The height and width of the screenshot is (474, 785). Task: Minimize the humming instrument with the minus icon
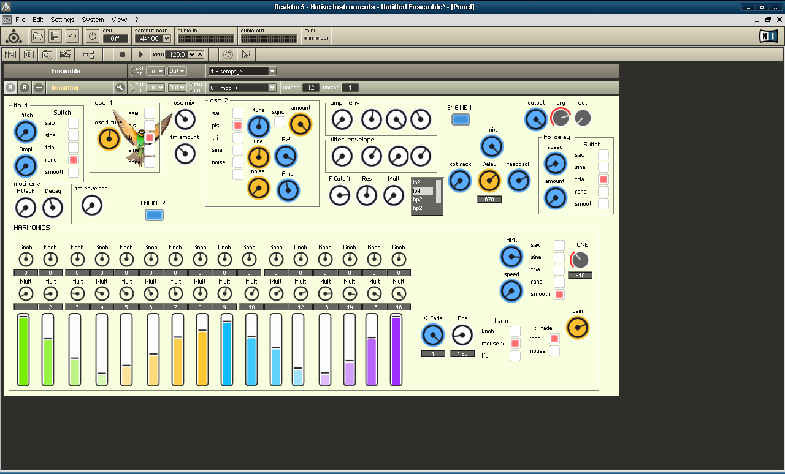coord(39,88)
